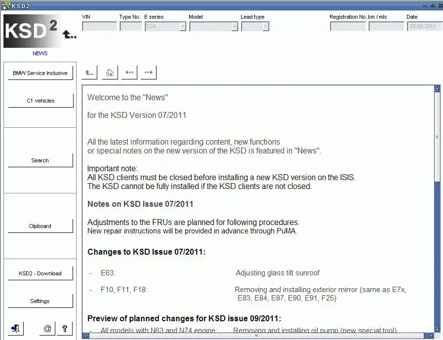The image size is (443, 340).
Task: Open help with the question mark icon
Action: click(x=65, y=329)
